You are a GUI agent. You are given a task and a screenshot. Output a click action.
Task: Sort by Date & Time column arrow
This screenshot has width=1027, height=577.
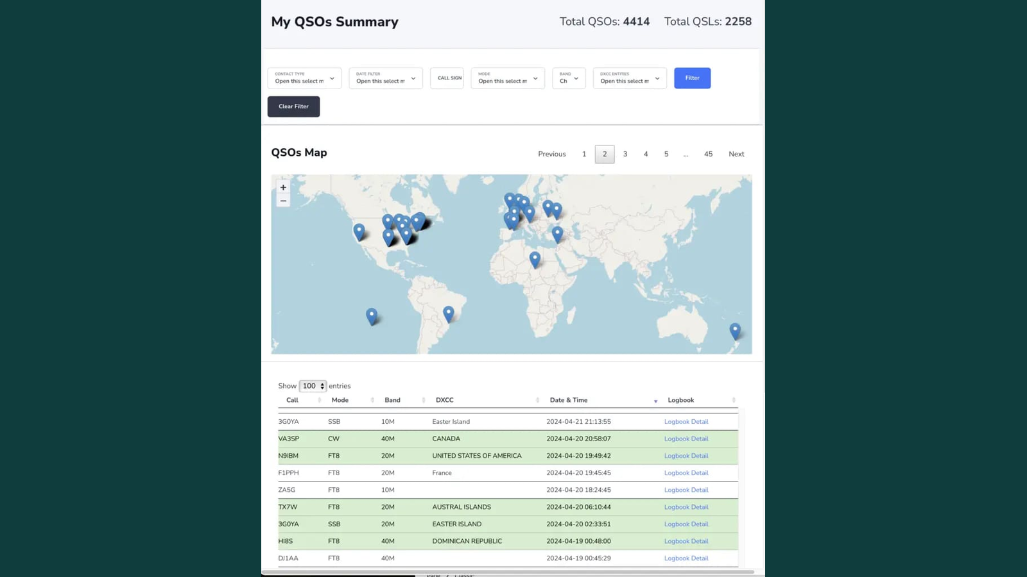pyautogui.click(x=655, y=401)
